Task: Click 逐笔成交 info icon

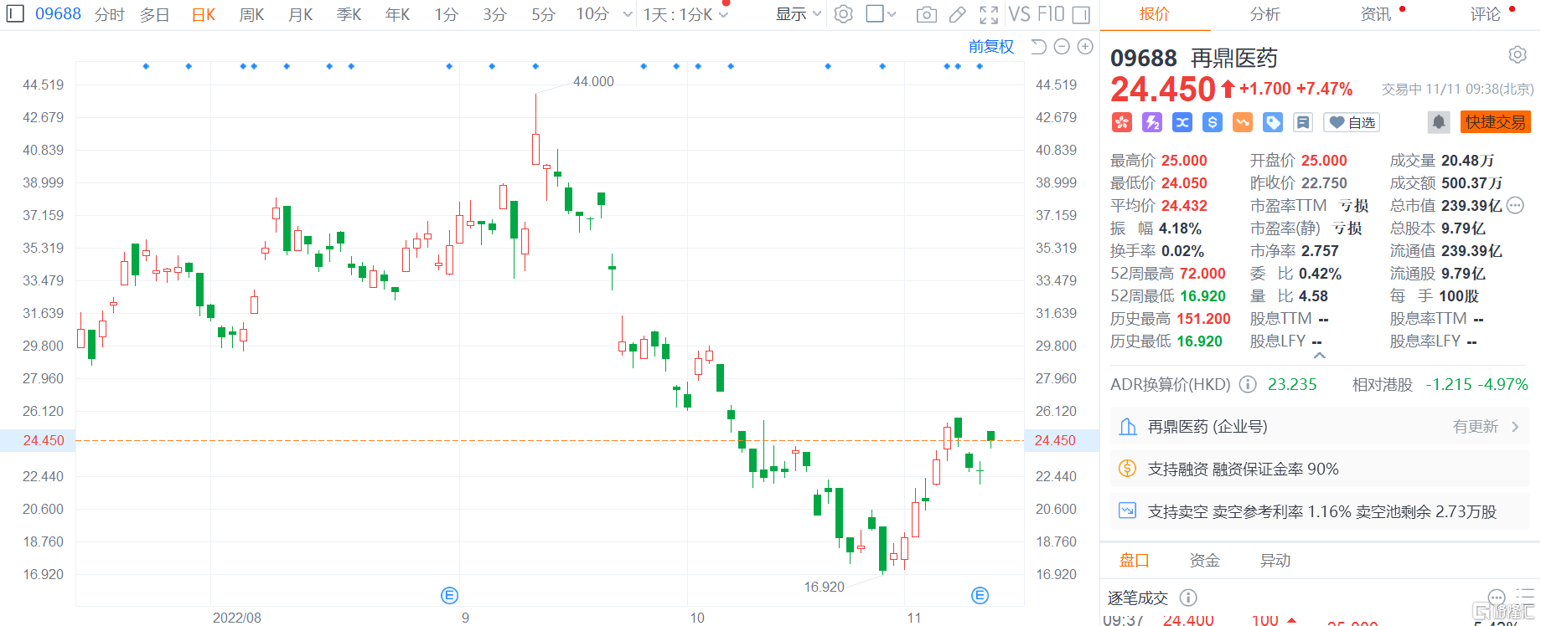Action: (1188, 598)
